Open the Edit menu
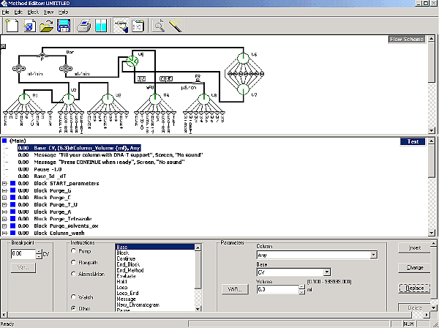Image resolution: width=439 pixels, height=328 pixels. click(18, 12)
